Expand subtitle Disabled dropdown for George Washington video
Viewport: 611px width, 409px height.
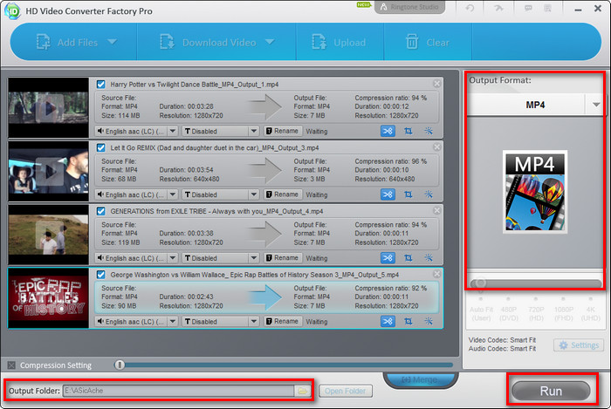click(x=254, y=322)
